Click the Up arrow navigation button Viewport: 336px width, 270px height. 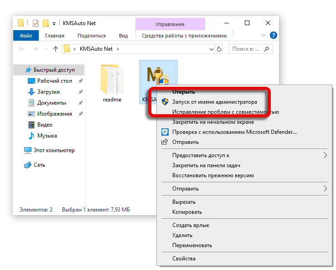(x=56, y=49)
